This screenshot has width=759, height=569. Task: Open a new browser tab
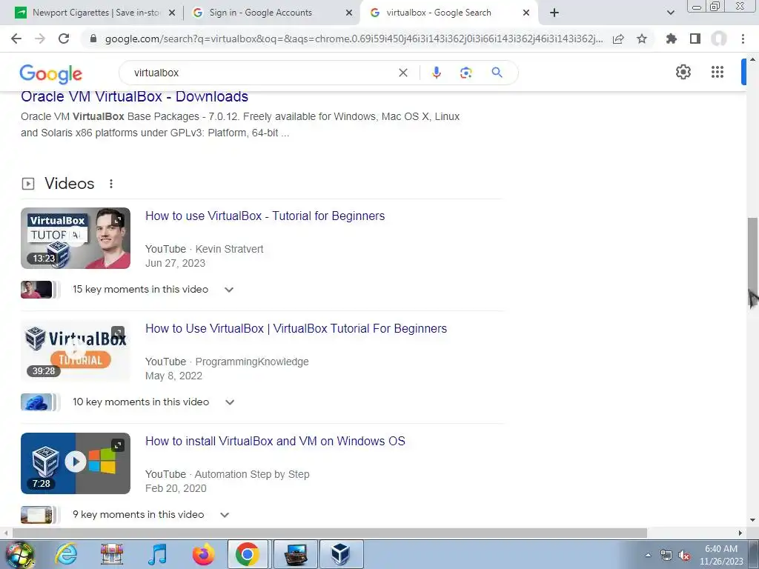pos(554,13)
